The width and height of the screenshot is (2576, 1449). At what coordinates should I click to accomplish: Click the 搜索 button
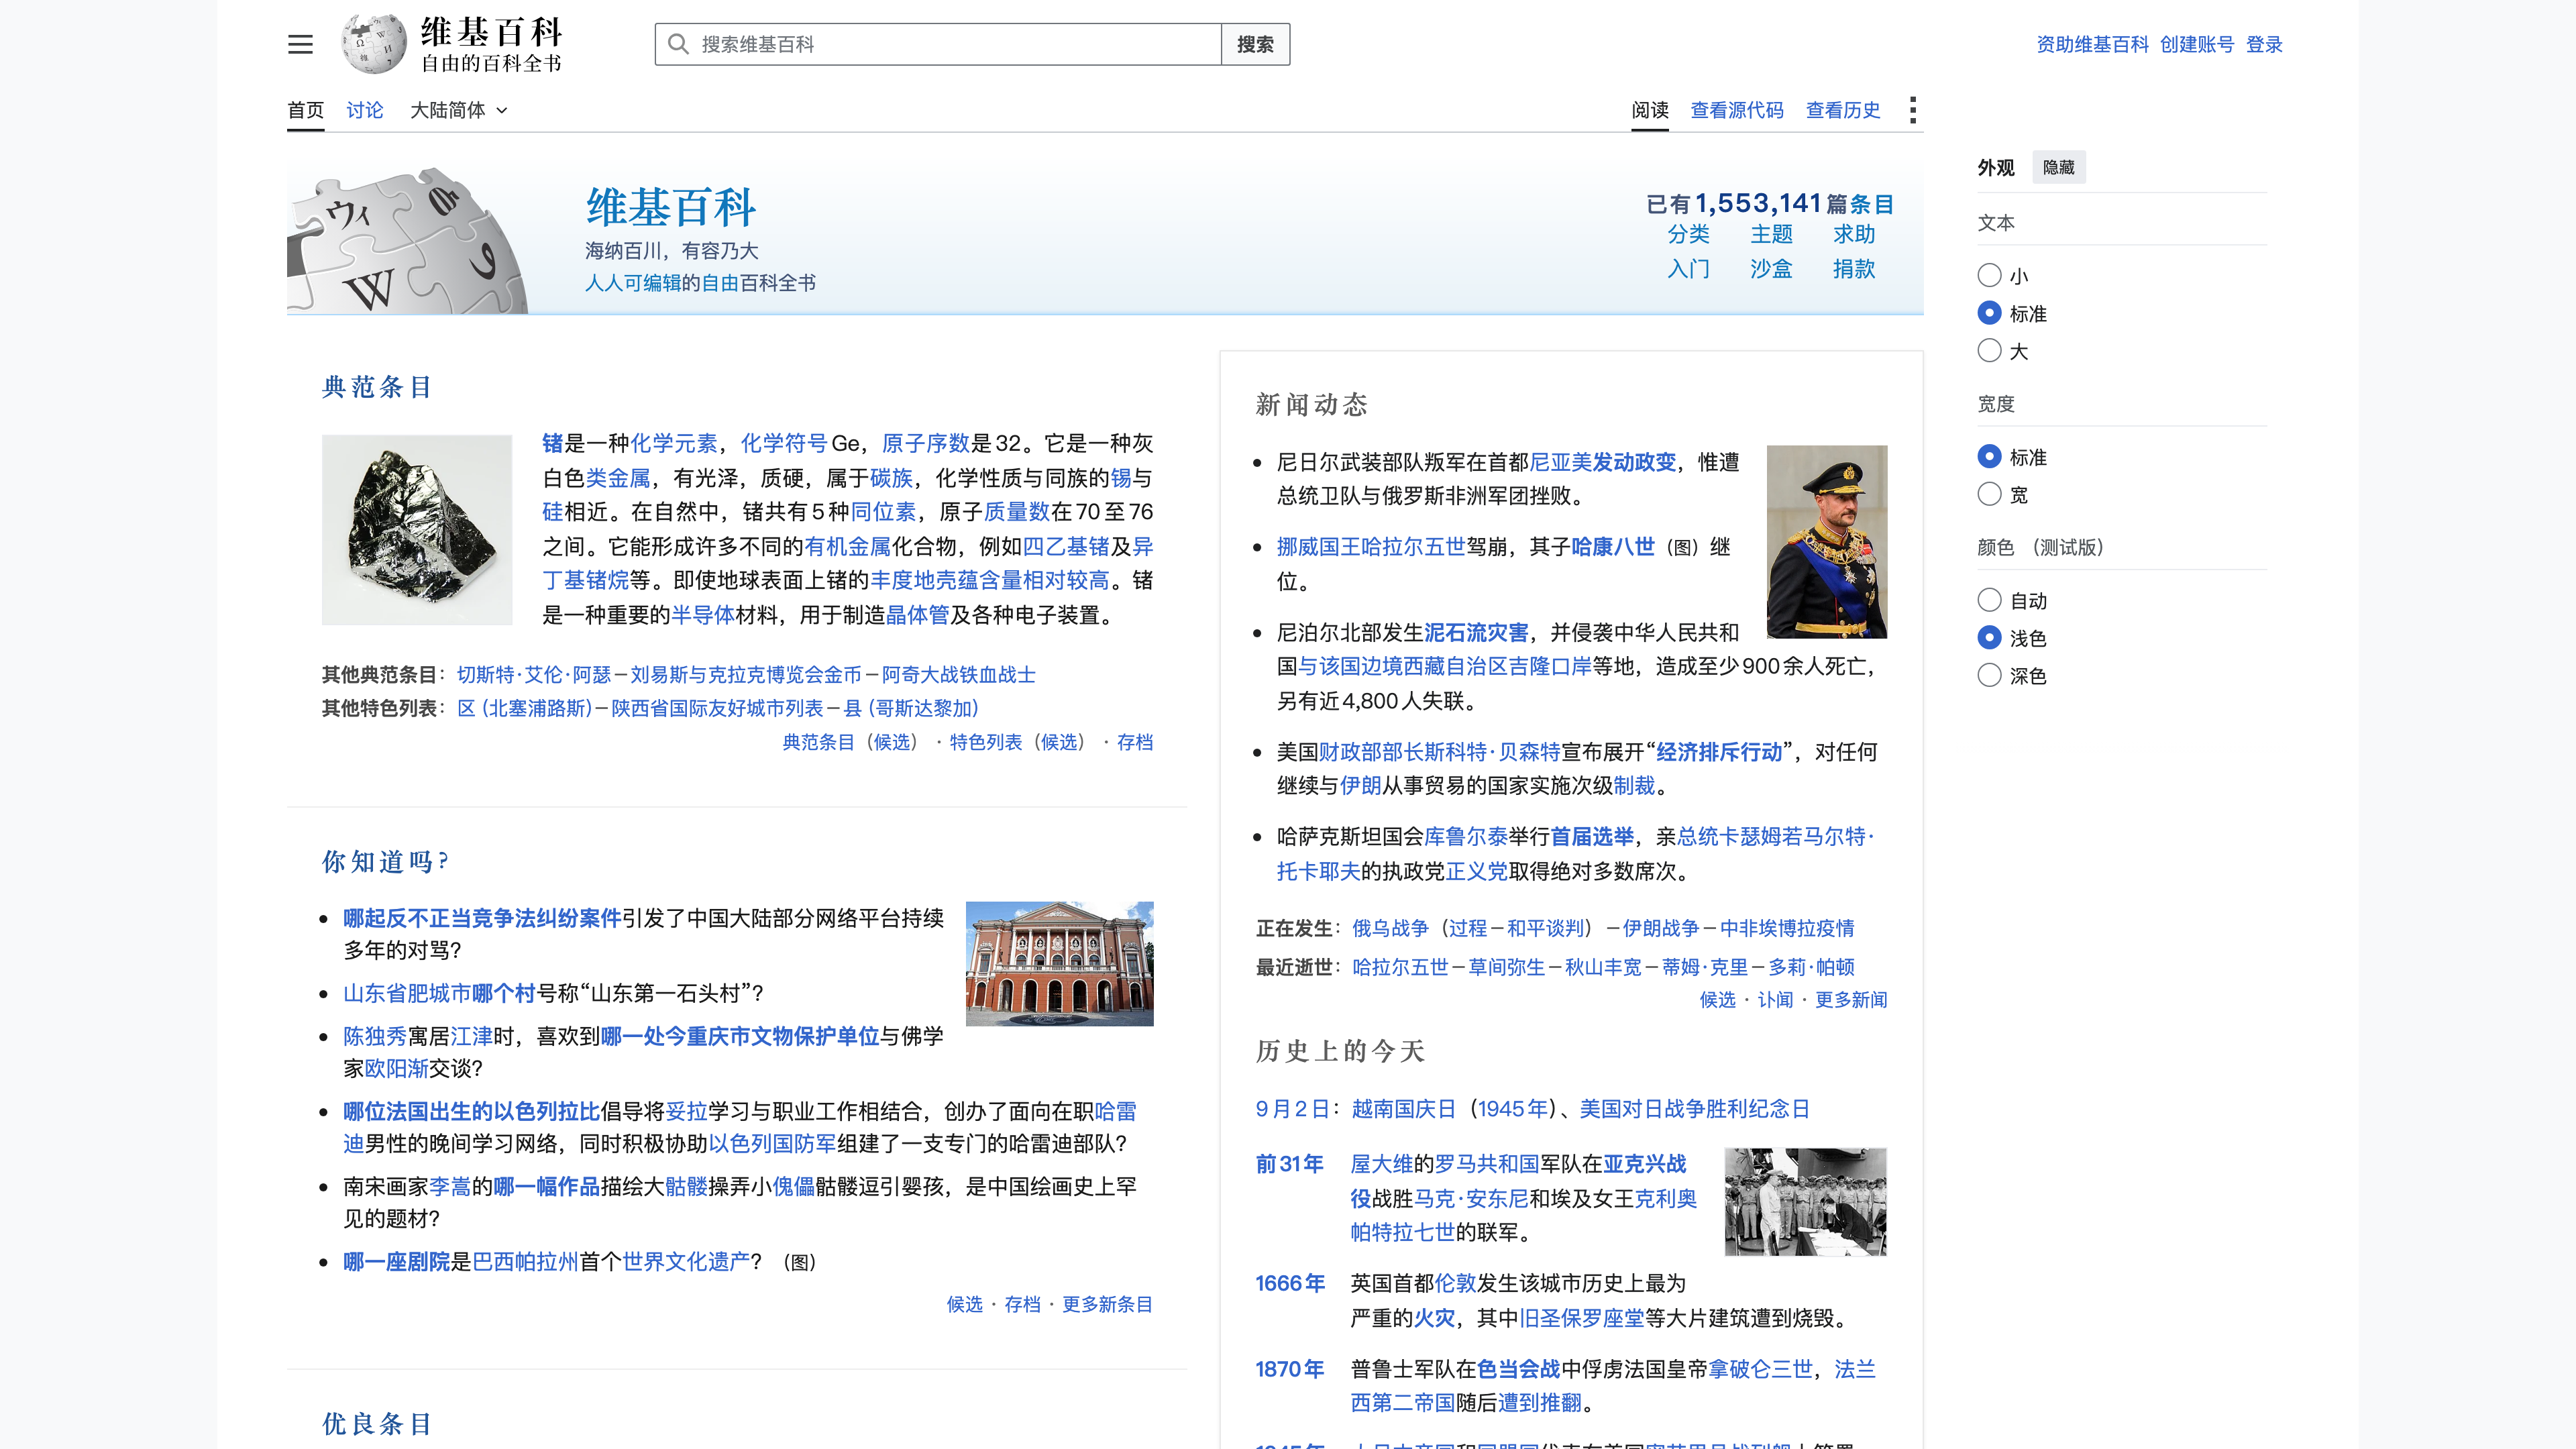point(1255,44)
